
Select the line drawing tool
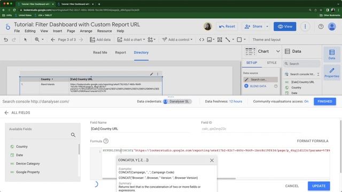(x=228, y=39)
